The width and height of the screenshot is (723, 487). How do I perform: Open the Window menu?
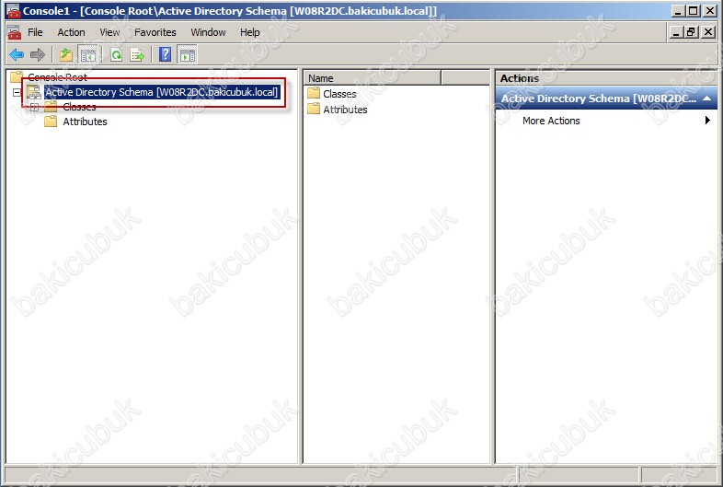209,32
